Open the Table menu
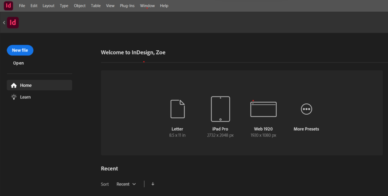Viewport: 388px width, 196px height. click(96, 6)
